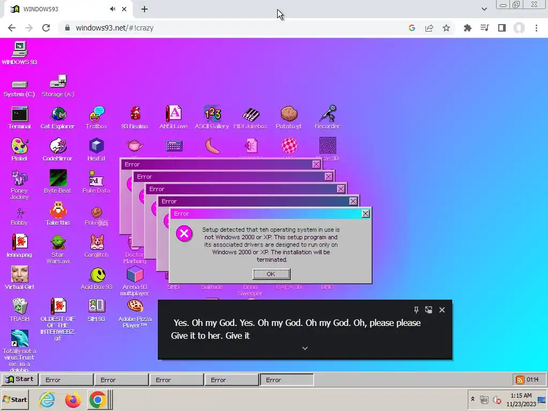Open Potato.yt icon
The height and width of the screenshot is (411, 548).
click(x=288, y=118)
